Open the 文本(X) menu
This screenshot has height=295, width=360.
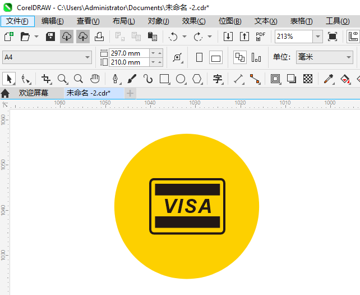(x=266, y=21)
